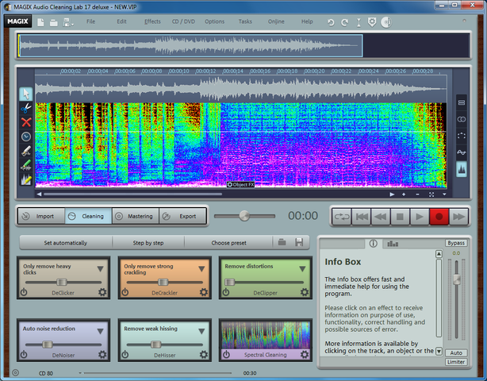This screenshot has height=381, width=487.
Task: Open the Effects menu
Action: pyautogui.click(x=152, y=21)
